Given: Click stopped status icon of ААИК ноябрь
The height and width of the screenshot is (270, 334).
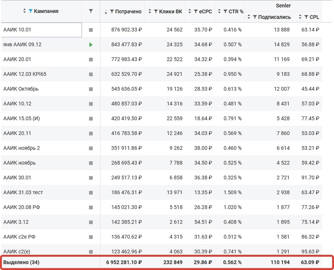Looking at the screenshot, I should pyautogui.click(x=91, y=163).
